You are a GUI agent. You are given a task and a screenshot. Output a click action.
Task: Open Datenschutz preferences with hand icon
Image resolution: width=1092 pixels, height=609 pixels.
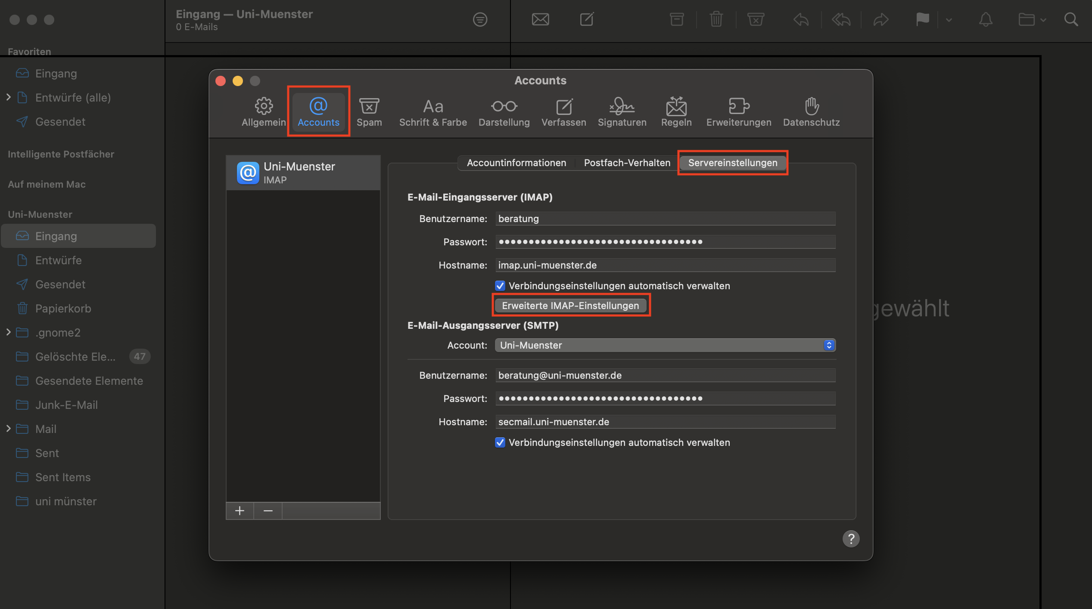tap(811, 111)
